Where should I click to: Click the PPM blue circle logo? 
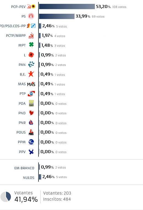pos(31,142)
